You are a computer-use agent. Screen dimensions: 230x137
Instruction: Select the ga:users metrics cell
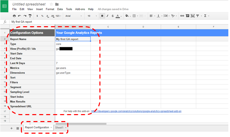(x=73, y=68)
